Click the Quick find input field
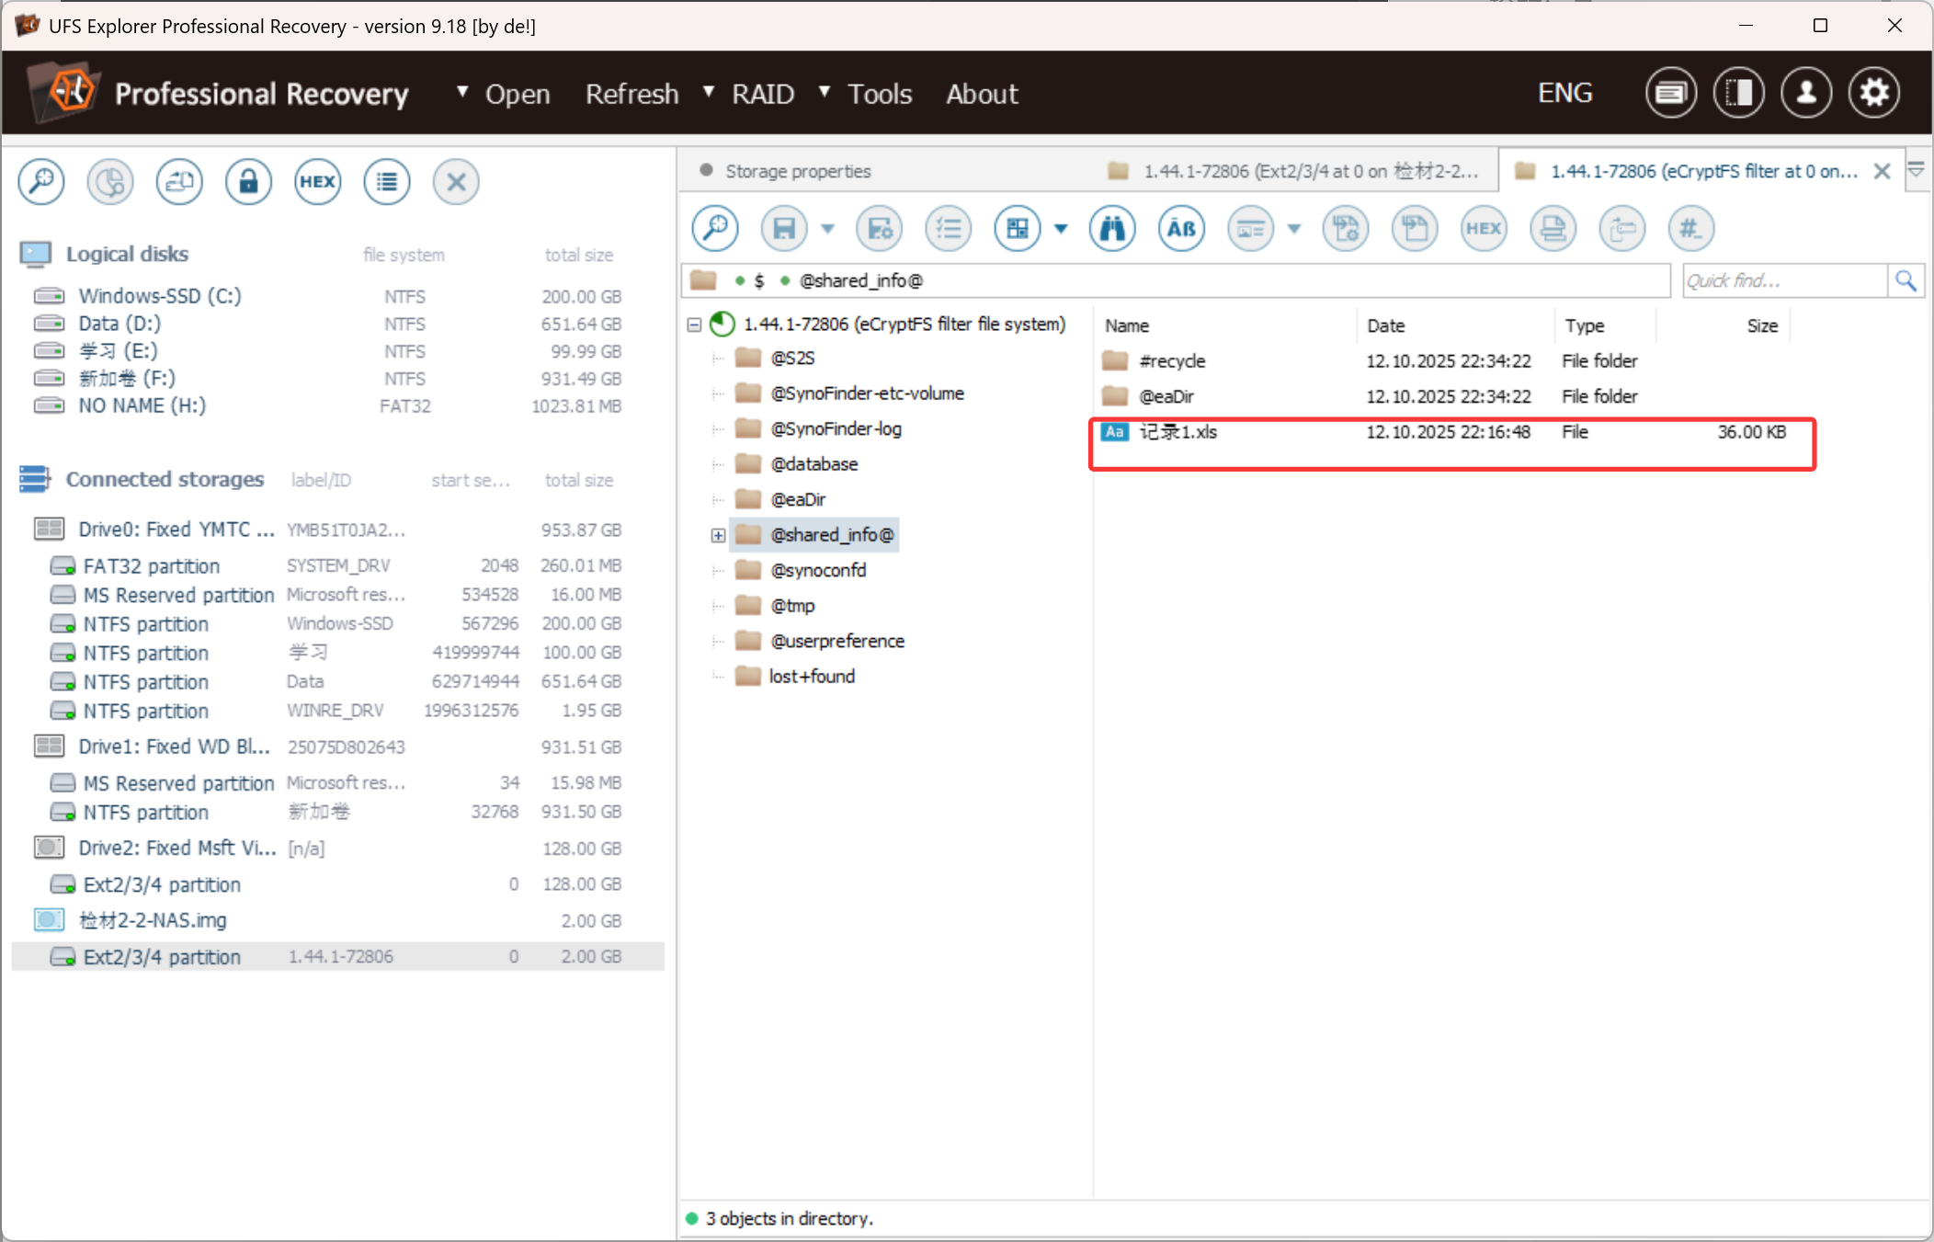The height and width of the screenshot is (1242, 1934). [1783, 280]
